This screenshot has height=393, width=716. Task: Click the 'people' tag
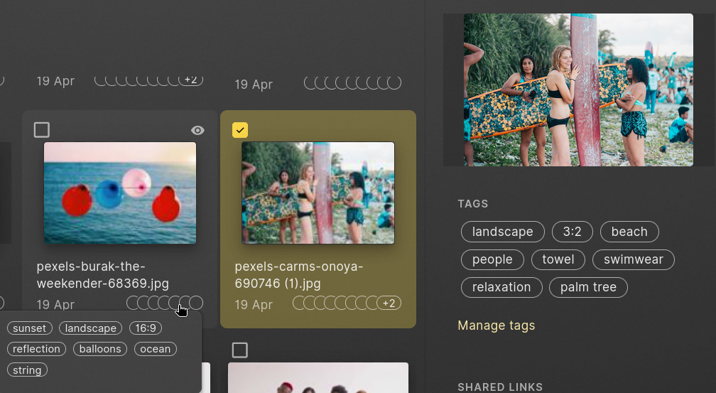coord(492,259)
